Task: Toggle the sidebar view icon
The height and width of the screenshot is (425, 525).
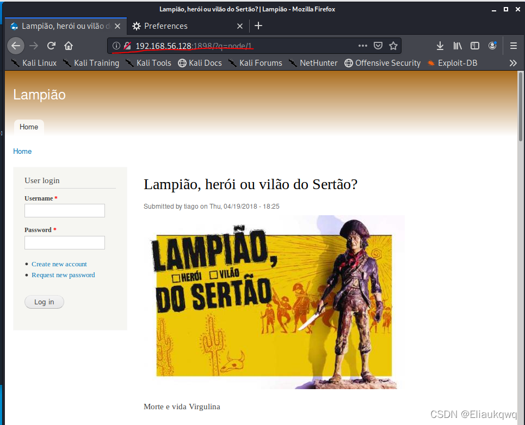Action: pos(475,46)
